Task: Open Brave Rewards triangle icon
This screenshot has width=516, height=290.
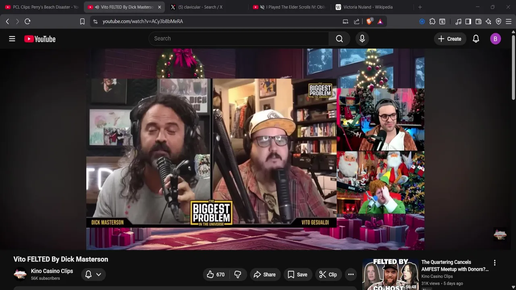Action: [380, 21]
